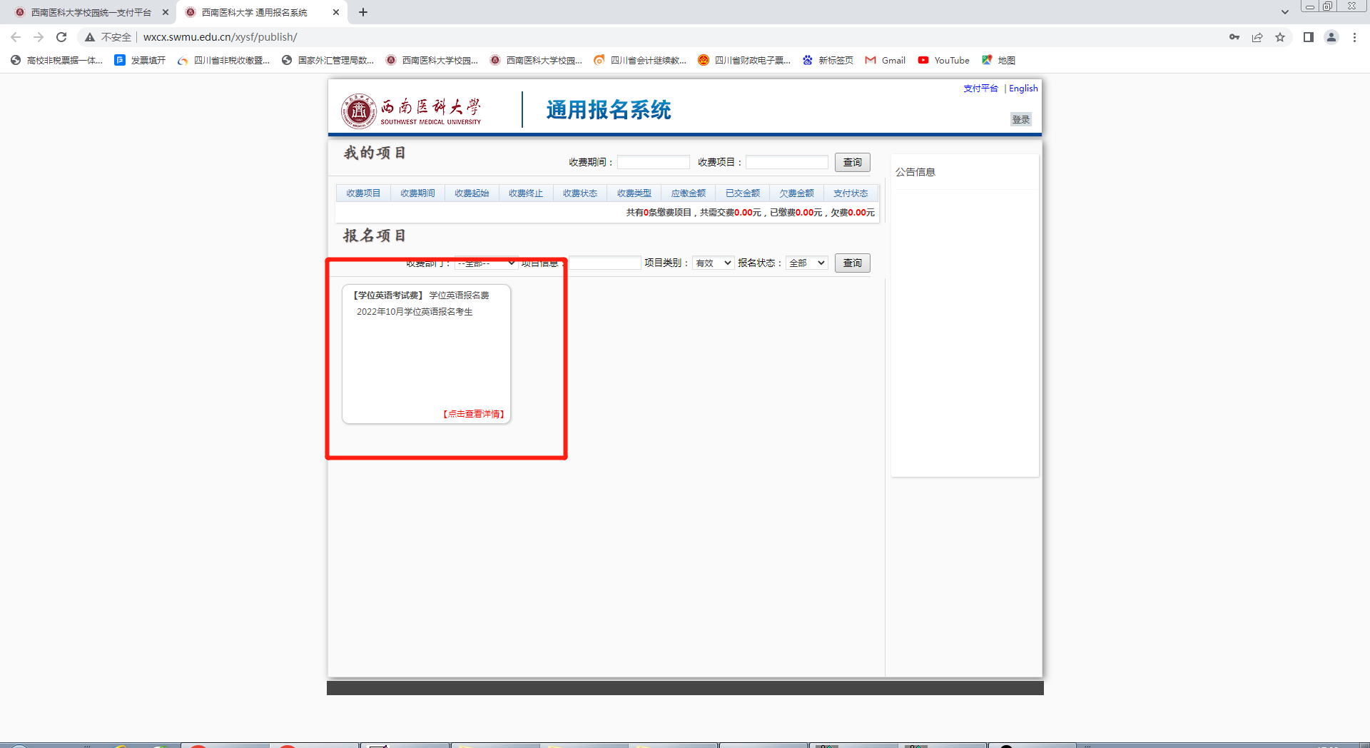Switch to the 校园统一支付平台 browser tab
1370x748 pixels.
90,12
